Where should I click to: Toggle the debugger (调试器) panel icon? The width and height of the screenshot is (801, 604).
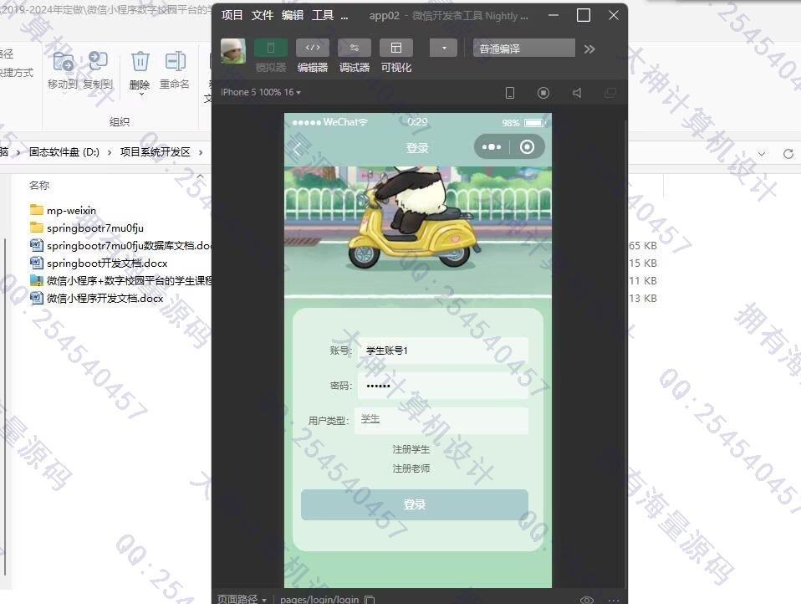(x=354, y=48)
